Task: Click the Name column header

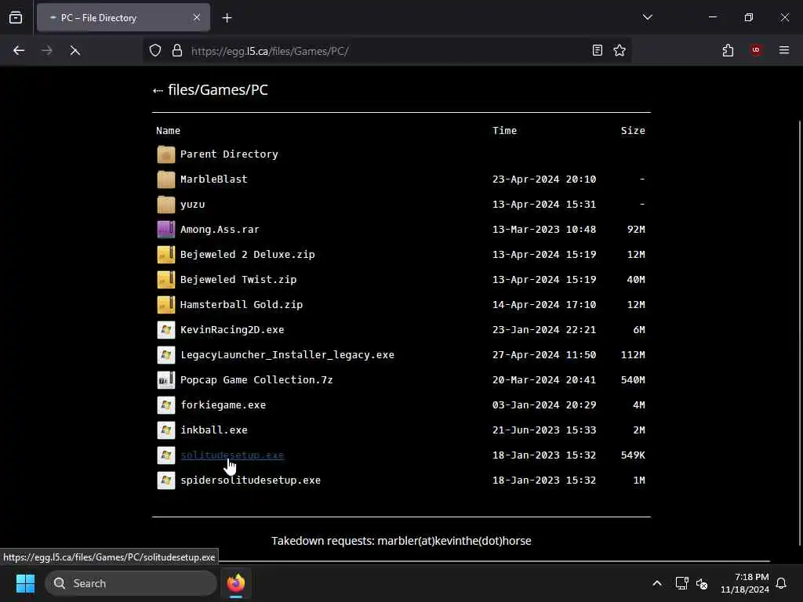Action: click(x=168, y=131)
